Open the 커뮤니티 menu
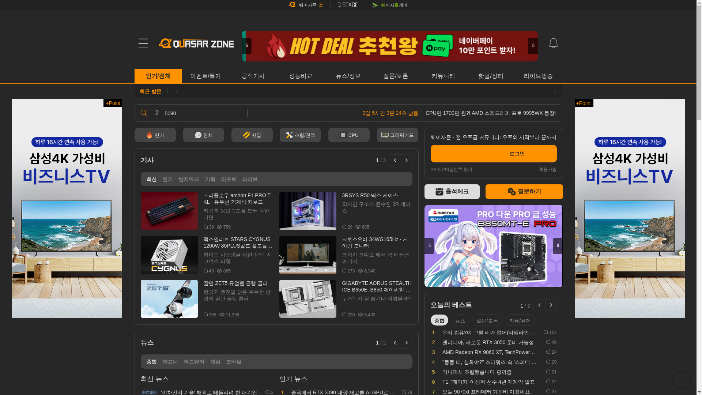The image size is (702, 395). pyautogui.click(x=443, y=76)
